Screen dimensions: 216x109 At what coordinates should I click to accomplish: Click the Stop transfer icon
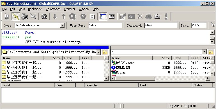[83, 16]
